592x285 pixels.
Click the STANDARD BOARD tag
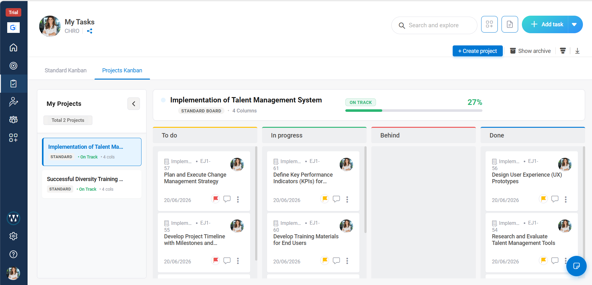click(201, 111)
